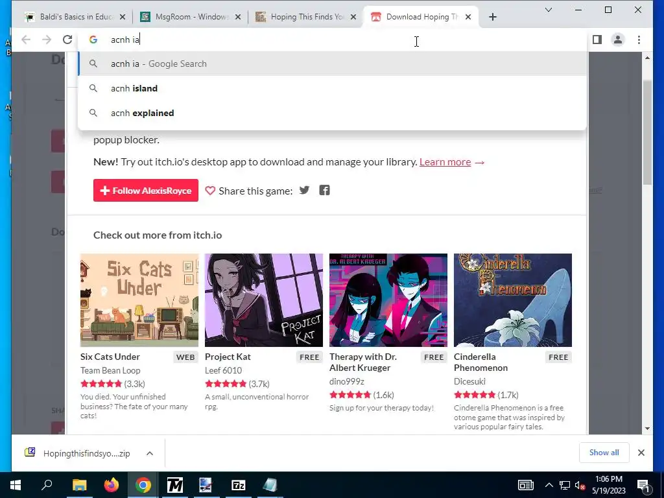
Task: Share this game on Facebook
Action: click(324, 190)
